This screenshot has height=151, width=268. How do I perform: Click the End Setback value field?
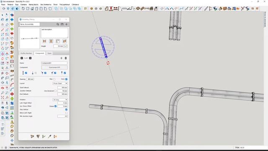tap(62, 94)
